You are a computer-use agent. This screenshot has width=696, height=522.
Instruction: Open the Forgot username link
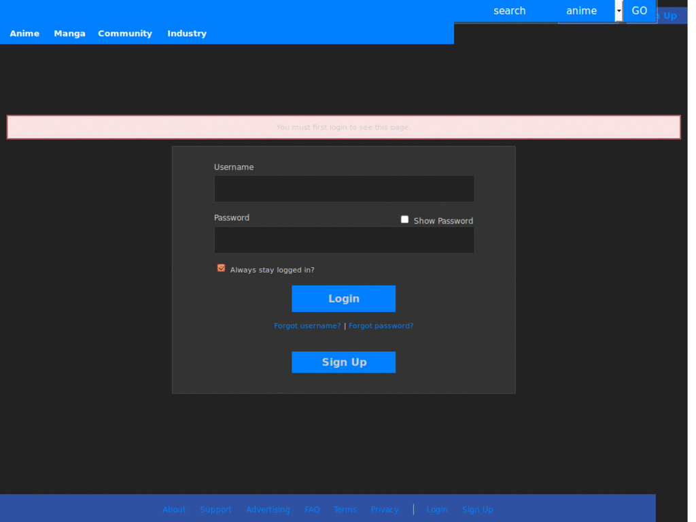coord(307,326)
